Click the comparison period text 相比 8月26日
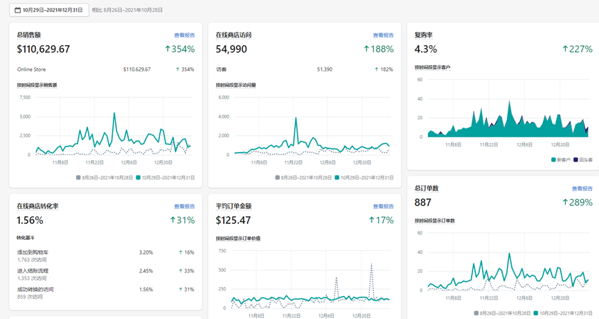Viewport: 599px width, 319px height. coord(127,10)
